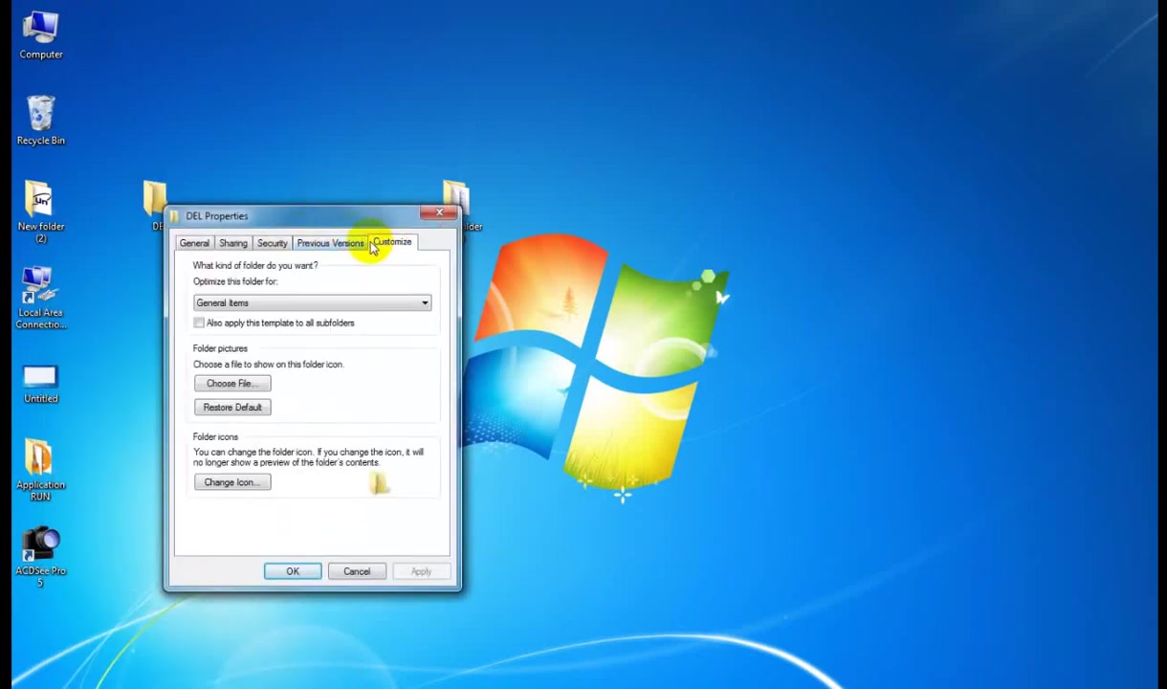Cancel the DEL Properties dialog
This screenshot has width=1167, height=689.
pos(357,571)
